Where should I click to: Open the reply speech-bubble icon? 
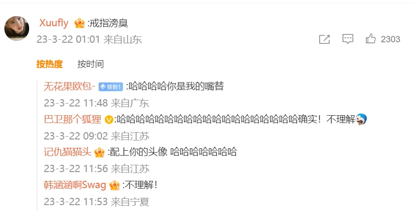(x=348, y=39)
